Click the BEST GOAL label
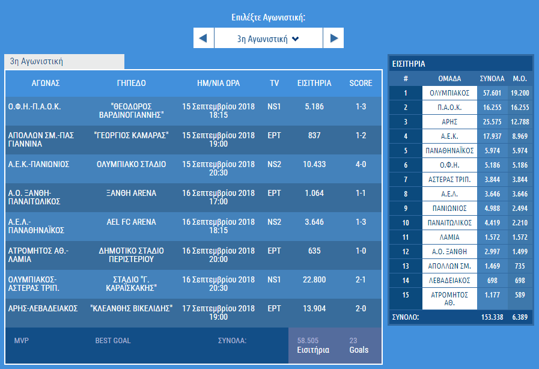 pos(112,341)
